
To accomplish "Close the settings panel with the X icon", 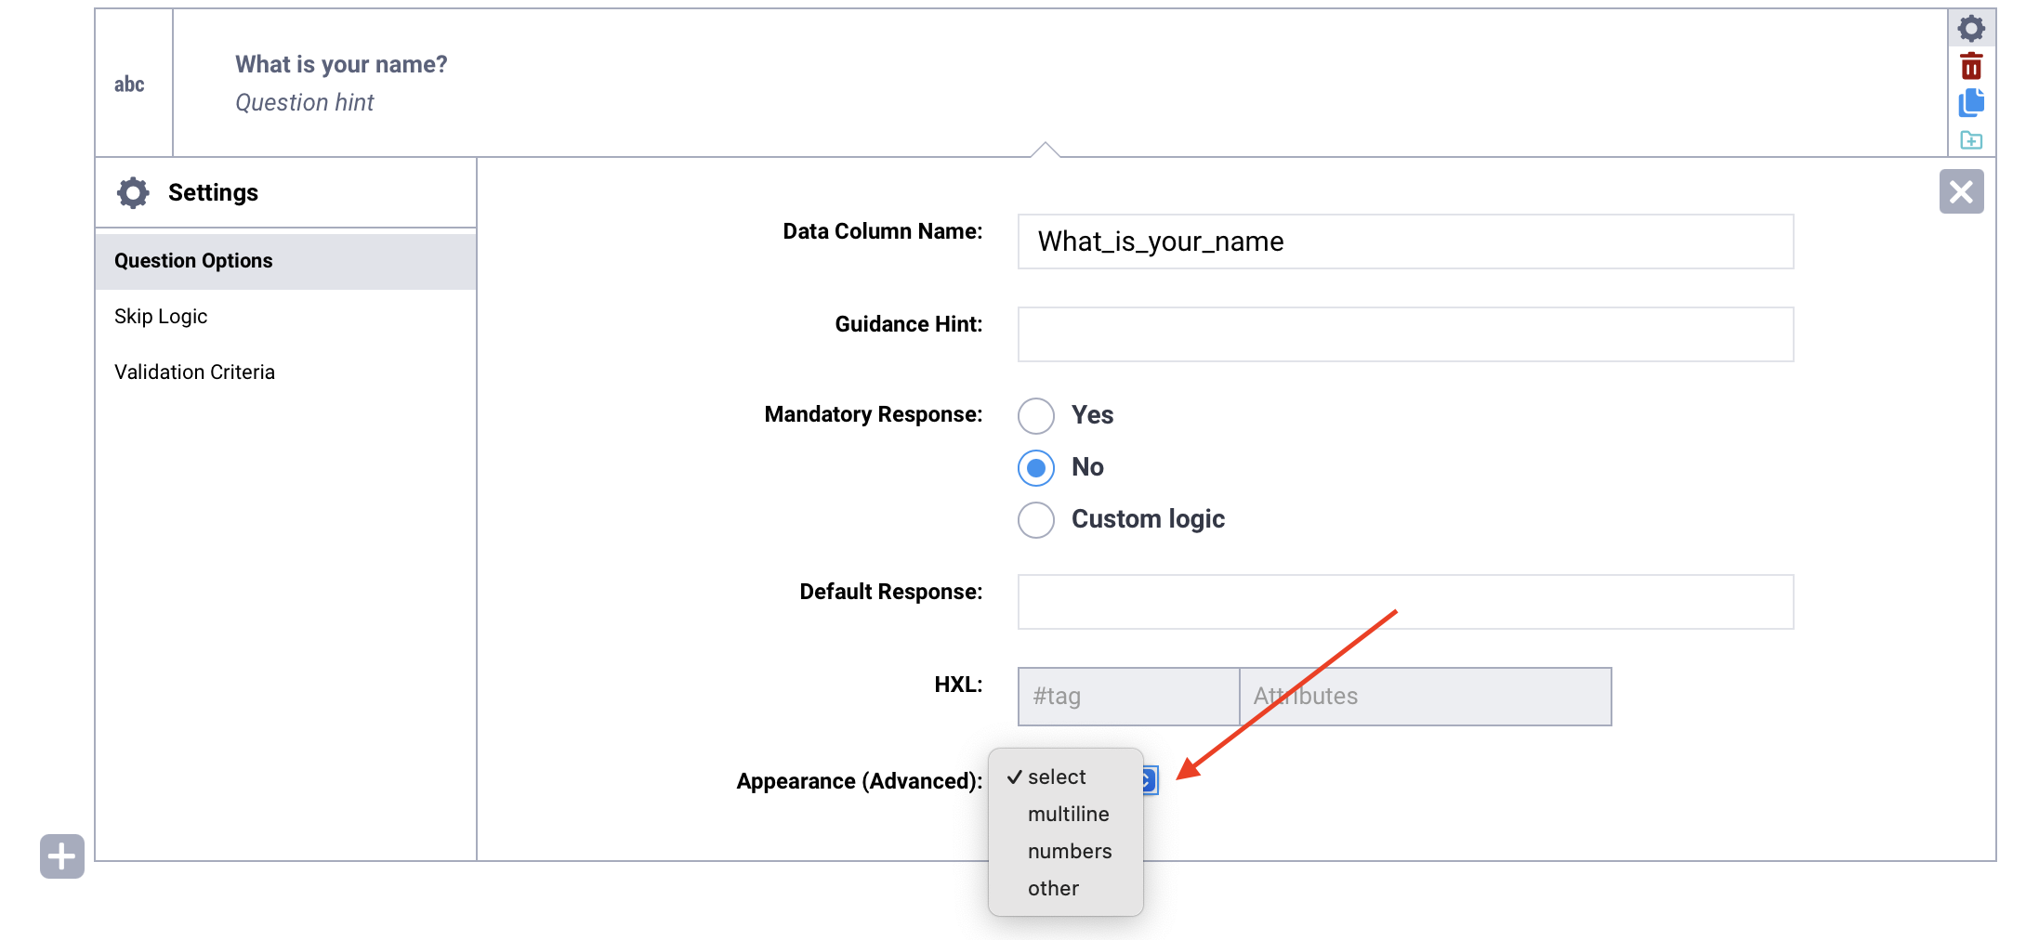I will pos(1961,192).
